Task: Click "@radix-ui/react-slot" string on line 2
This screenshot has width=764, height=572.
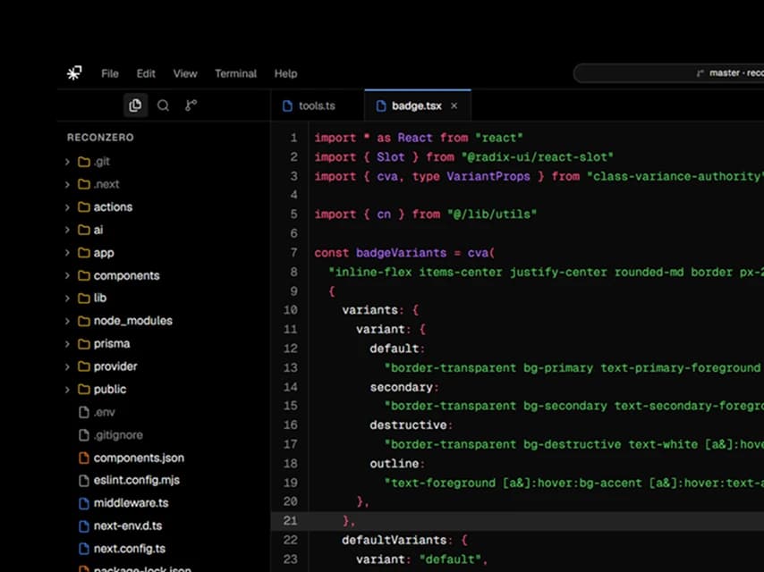Action: [x=538, y=156]
